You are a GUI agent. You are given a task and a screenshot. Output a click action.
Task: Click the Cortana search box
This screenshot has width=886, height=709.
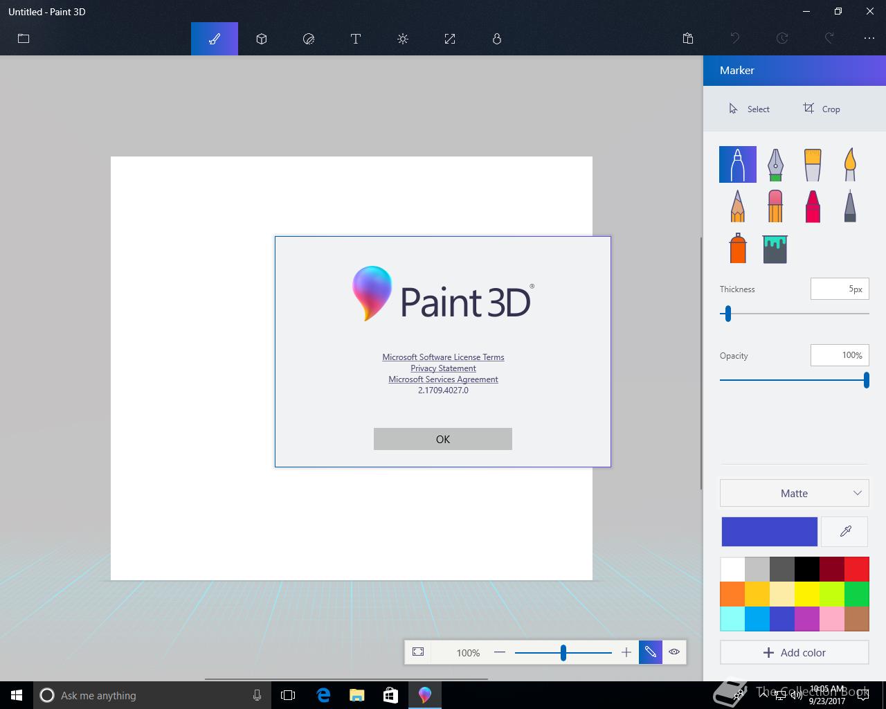[152, 695]
